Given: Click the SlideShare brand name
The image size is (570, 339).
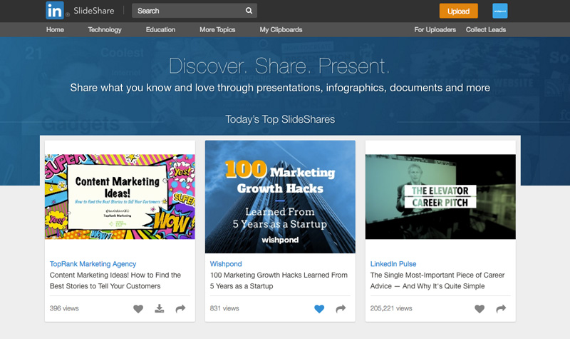Looking at the screenshot, I should pyautogui.click(x=94, y=11).
